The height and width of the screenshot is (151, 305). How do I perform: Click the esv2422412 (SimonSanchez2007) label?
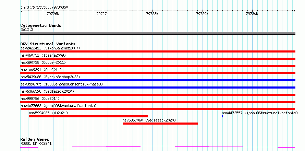[50, 48]
